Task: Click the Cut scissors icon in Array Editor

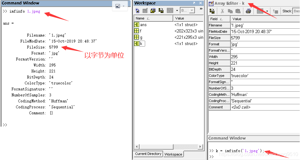Action: [x=223, y=11]
